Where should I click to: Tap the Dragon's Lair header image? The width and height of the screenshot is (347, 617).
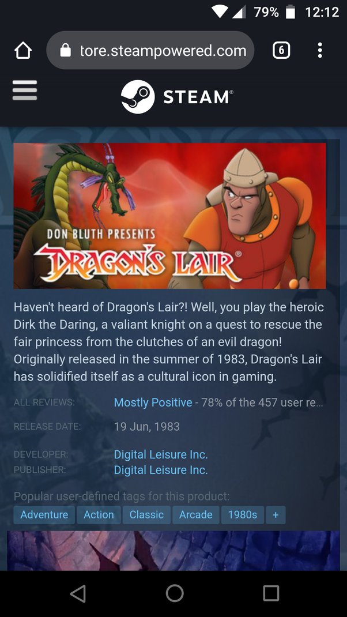[169, 216]
